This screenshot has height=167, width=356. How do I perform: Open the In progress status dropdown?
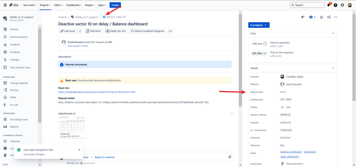[259, 25]
